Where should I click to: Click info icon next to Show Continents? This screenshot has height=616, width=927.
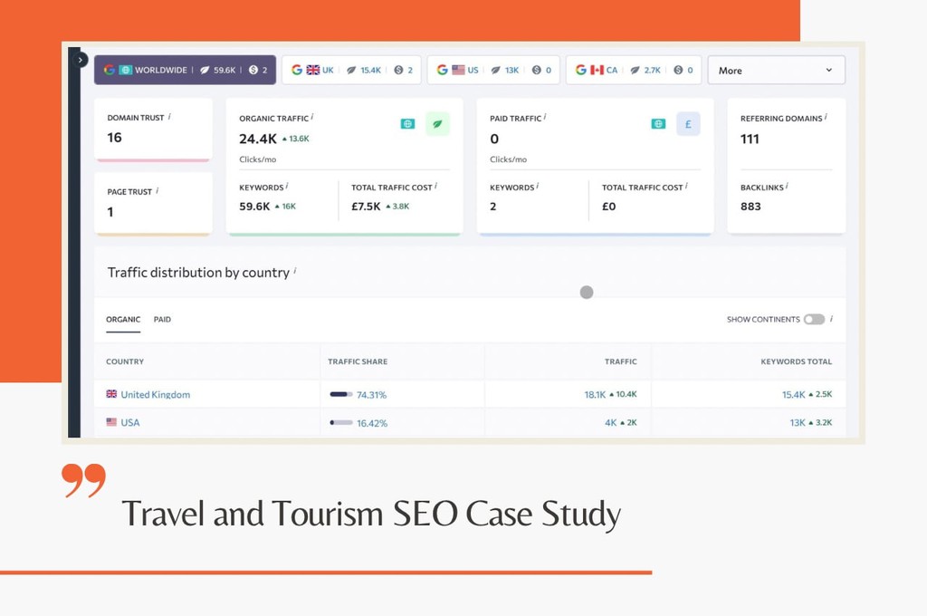point(832,318)
